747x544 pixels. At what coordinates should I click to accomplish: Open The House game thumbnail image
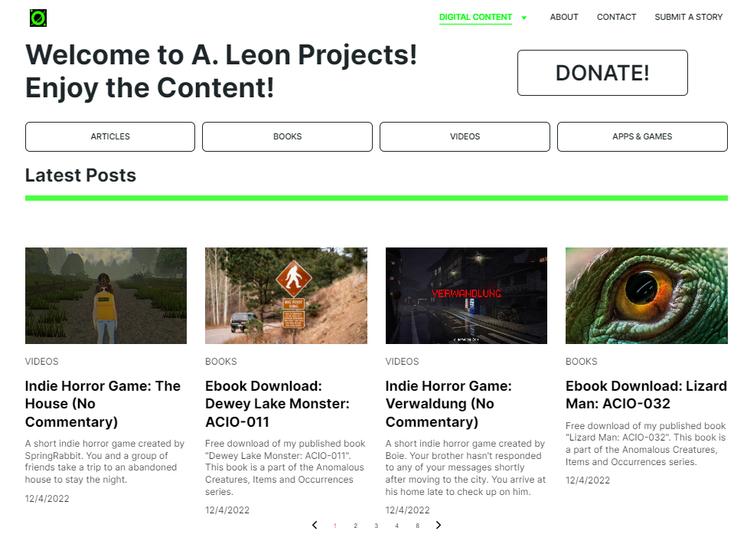tap(106, 296)
